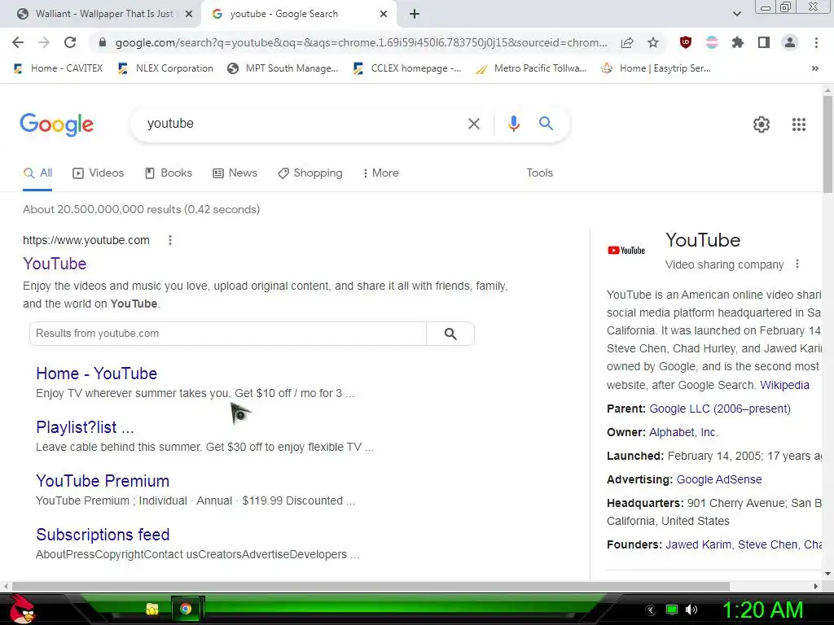The height and width of the screenshot is (625, 834).
Task: Click the browser forward arrow
Action: [44, 42]
